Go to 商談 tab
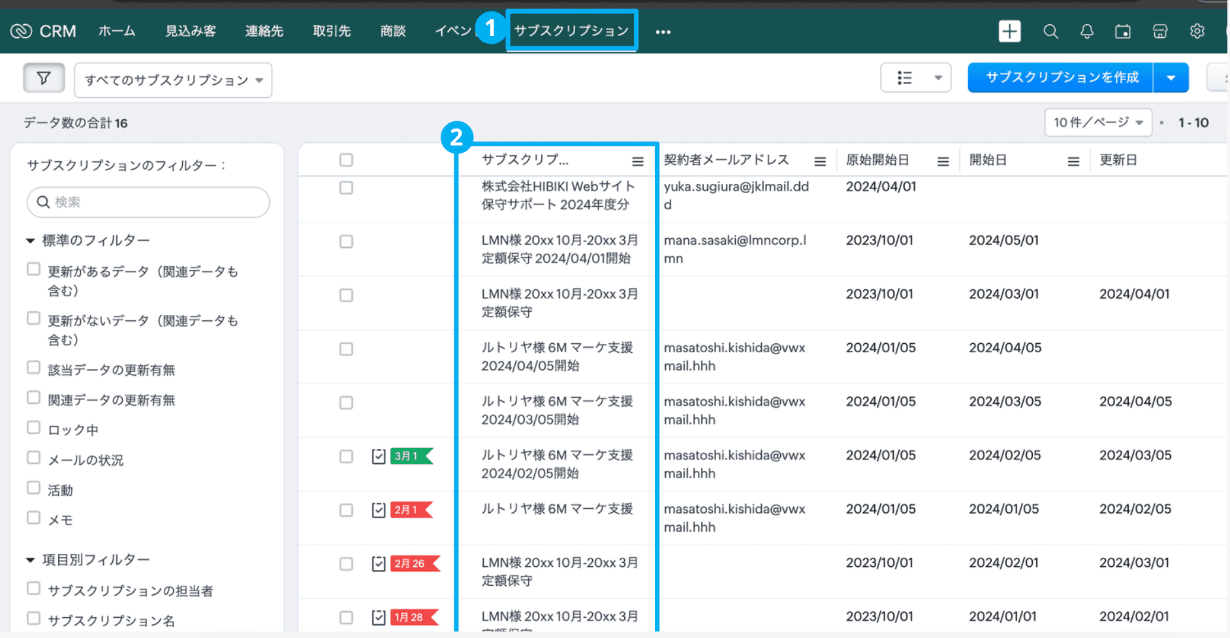 393,31
